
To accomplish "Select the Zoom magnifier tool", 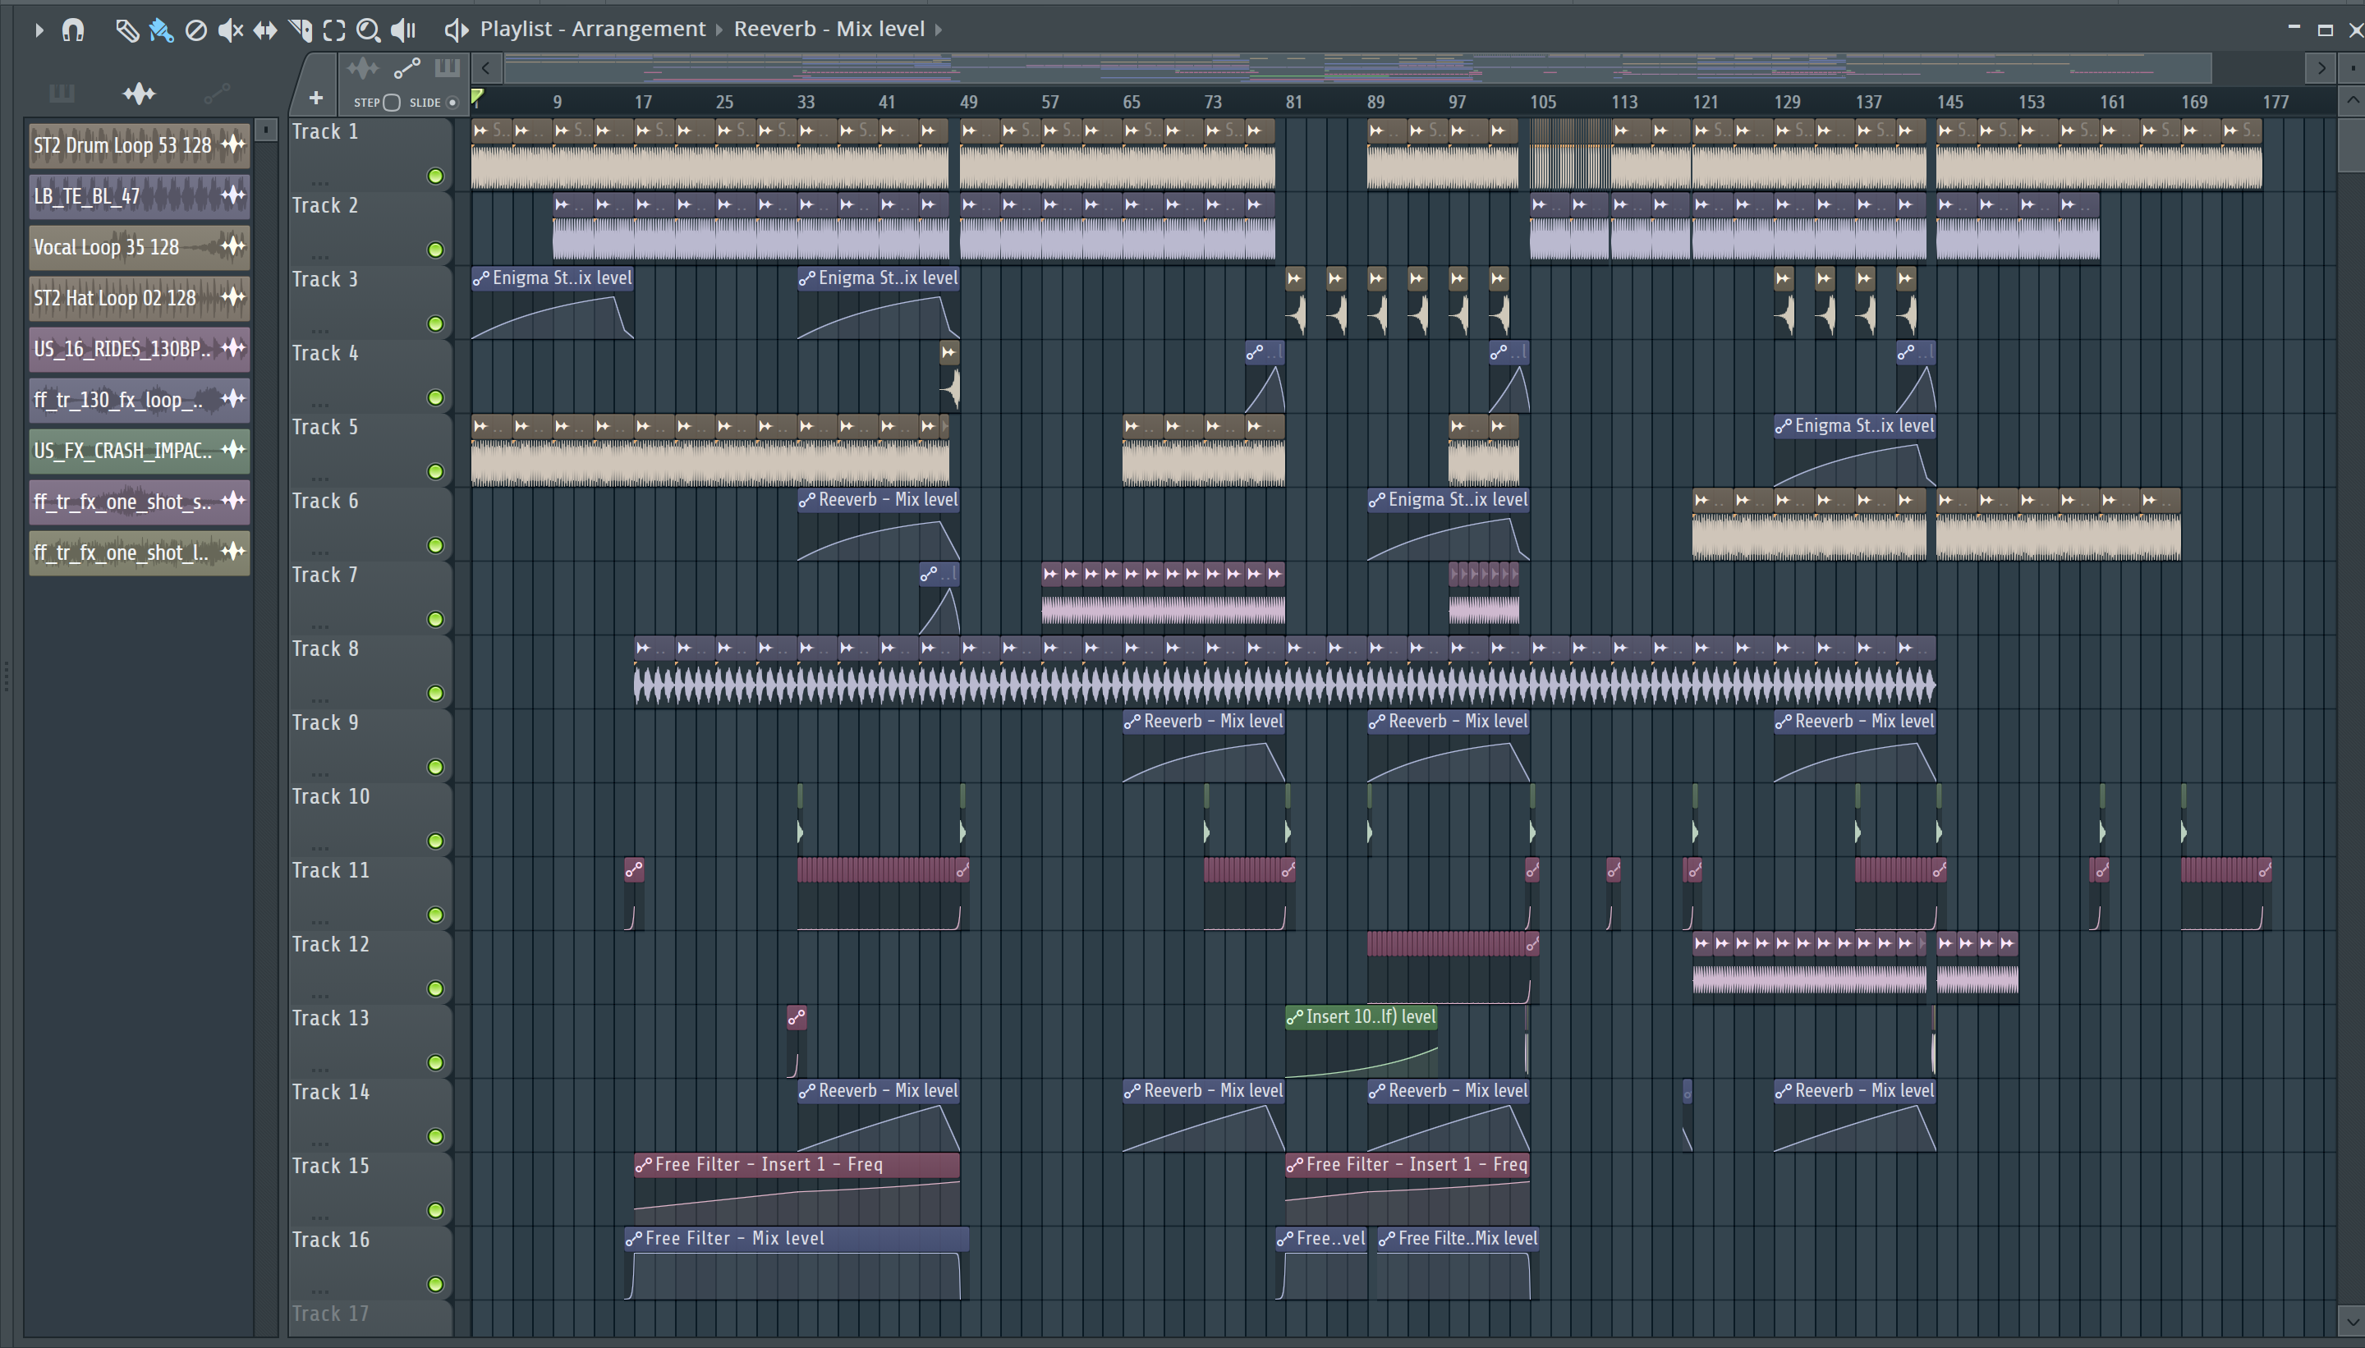I will [369, 30].
